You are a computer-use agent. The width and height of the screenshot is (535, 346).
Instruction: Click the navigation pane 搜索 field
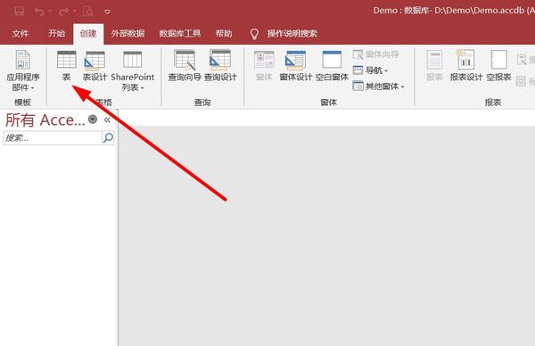[x=53, y=138]
